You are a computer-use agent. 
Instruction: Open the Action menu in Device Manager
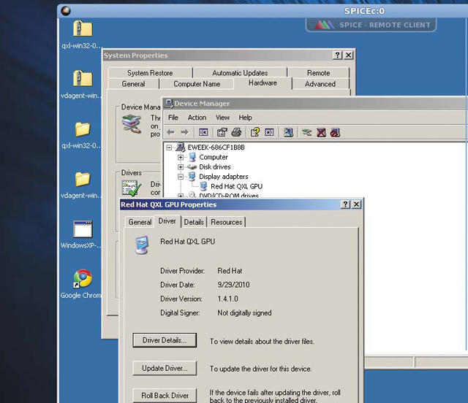click(x=197, y=118)
